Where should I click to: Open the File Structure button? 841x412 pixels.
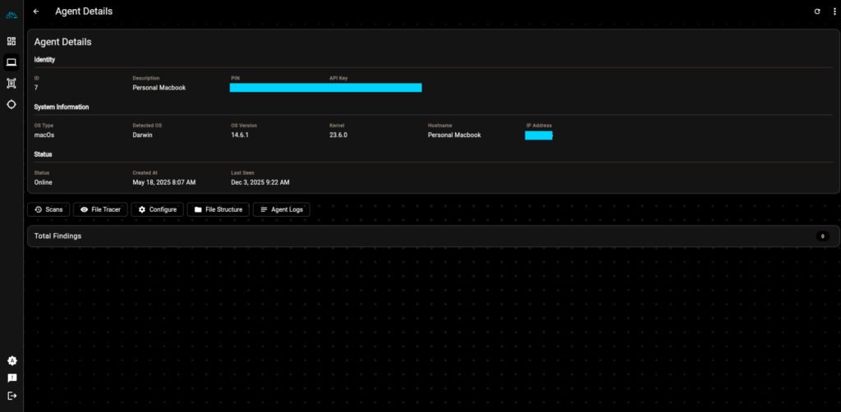coord(218,209)
